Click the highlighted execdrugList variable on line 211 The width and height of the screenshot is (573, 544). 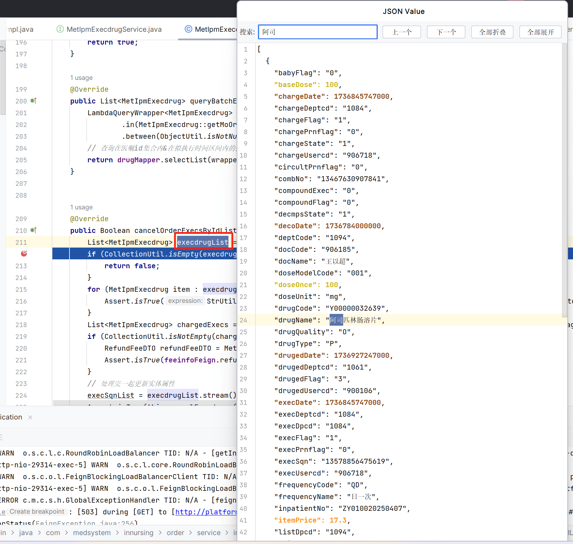pyautogui.click(x=203, y=242)
